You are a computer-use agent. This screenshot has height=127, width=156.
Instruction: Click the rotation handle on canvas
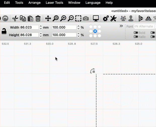coord(93,71)
